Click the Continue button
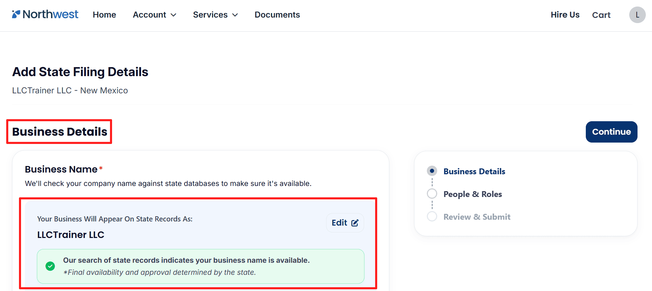The width and height of the screenshot is (652, 291). point(611,132)
